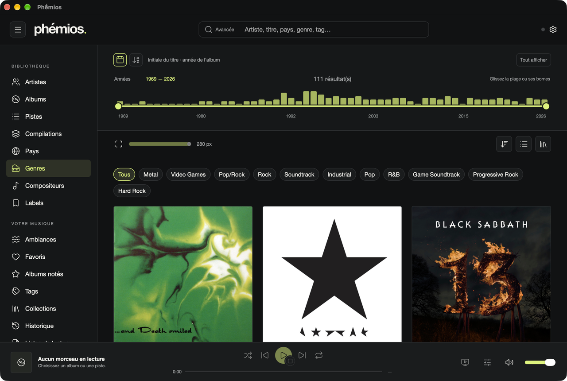Screen dimensions: 567x381
Task: Open the equalizer sliders icon
Action: pos(487,362)
